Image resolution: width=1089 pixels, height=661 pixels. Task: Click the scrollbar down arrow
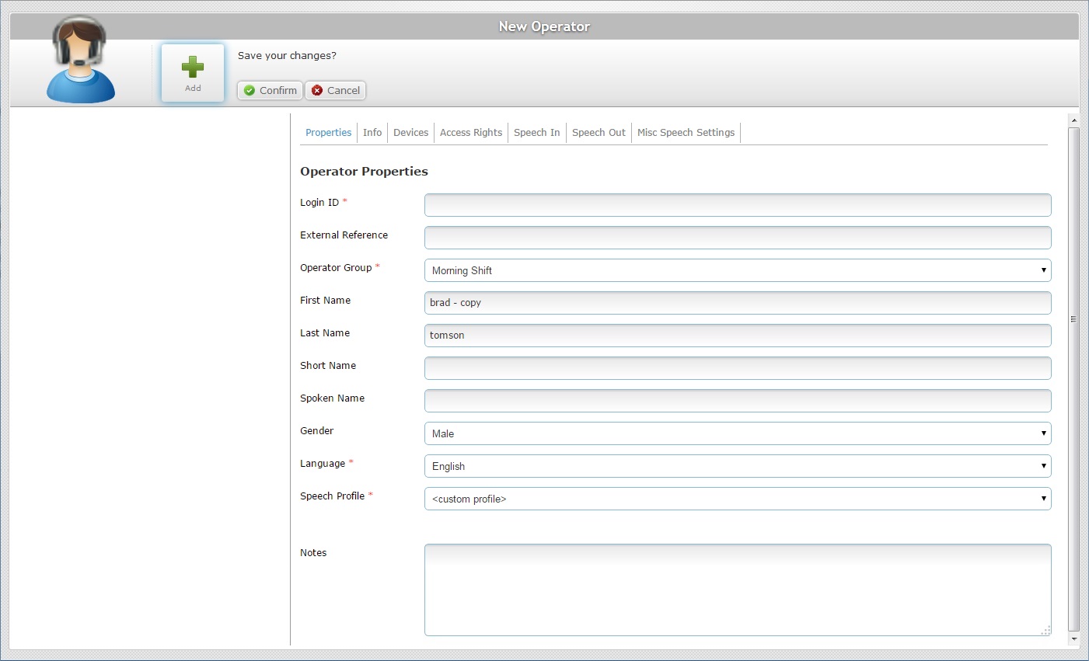pos(1074,639)
